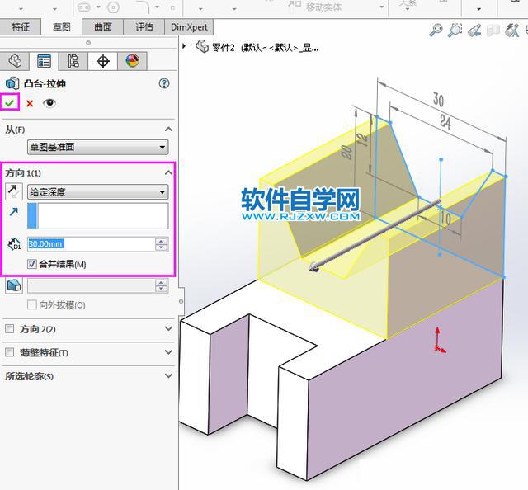This screenshot has height=490, width=528.
Task: Collapse the 方向 1(1) section
Action: click(168, 172)
